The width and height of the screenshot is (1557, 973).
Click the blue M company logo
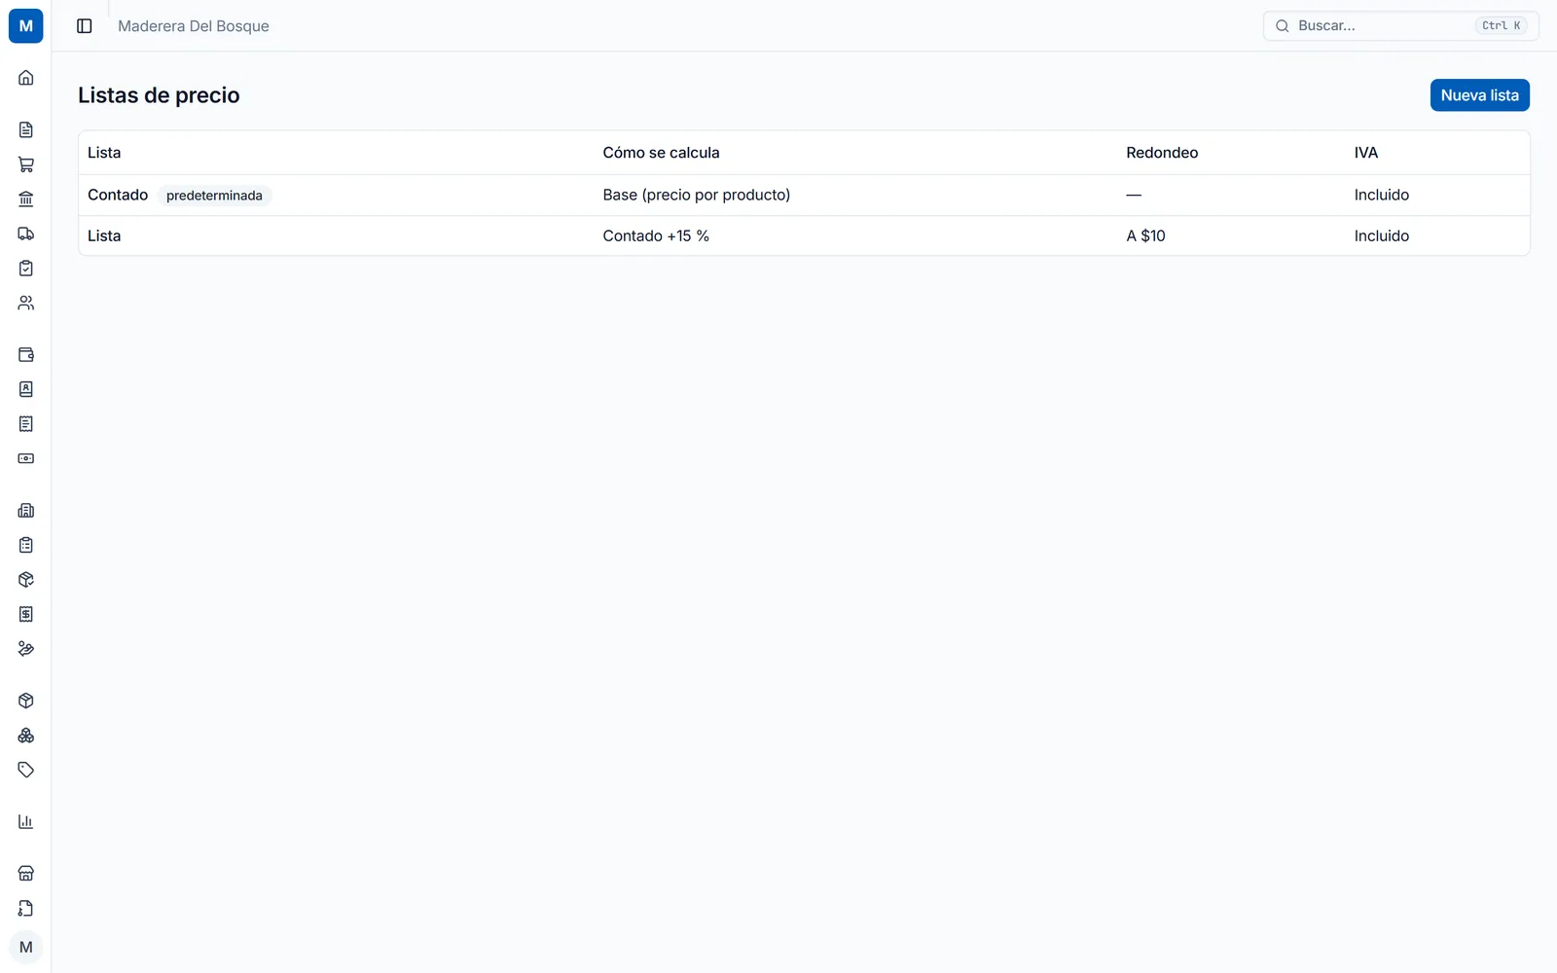26,26
